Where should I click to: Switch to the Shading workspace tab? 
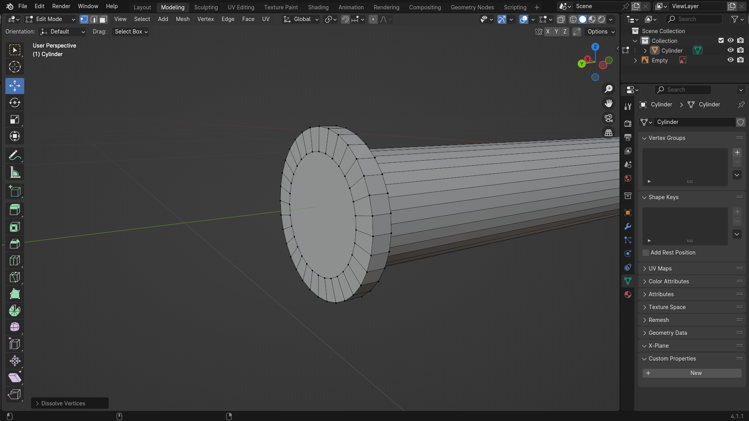point(318,7)
